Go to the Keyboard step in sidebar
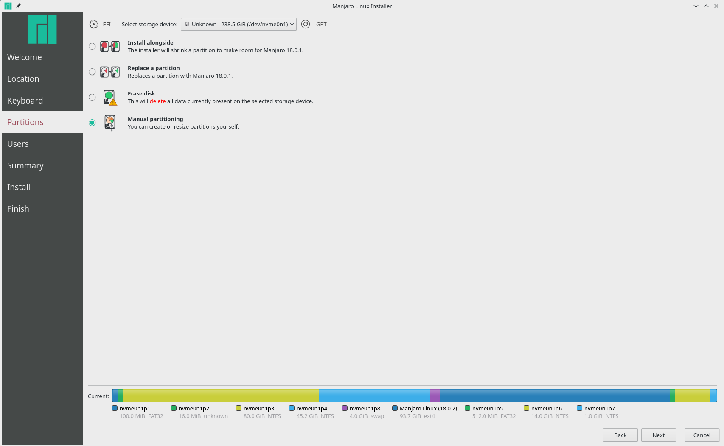This screenshot has height=446, width=724. [x=42, y=101]
